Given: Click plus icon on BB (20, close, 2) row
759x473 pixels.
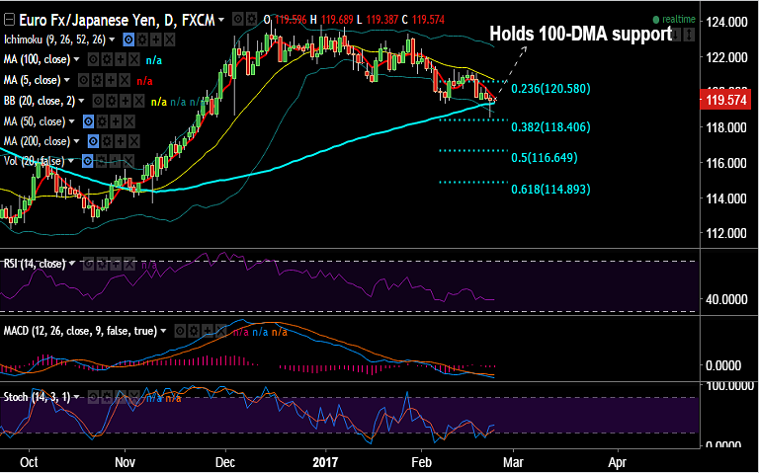Looking at the screenshot, I should click(125, 101).
